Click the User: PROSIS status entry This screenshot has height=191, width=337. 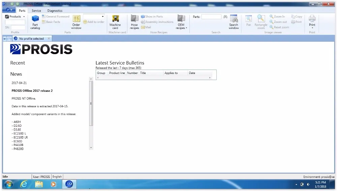pos(41,177)
